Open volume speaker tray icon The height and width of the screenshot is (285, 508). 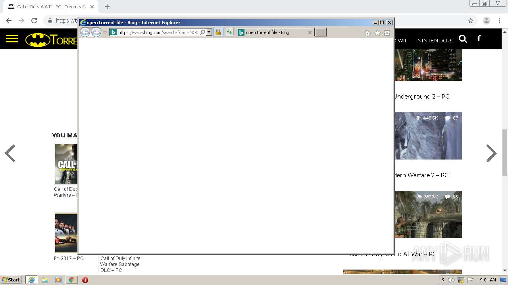point(451,280)
